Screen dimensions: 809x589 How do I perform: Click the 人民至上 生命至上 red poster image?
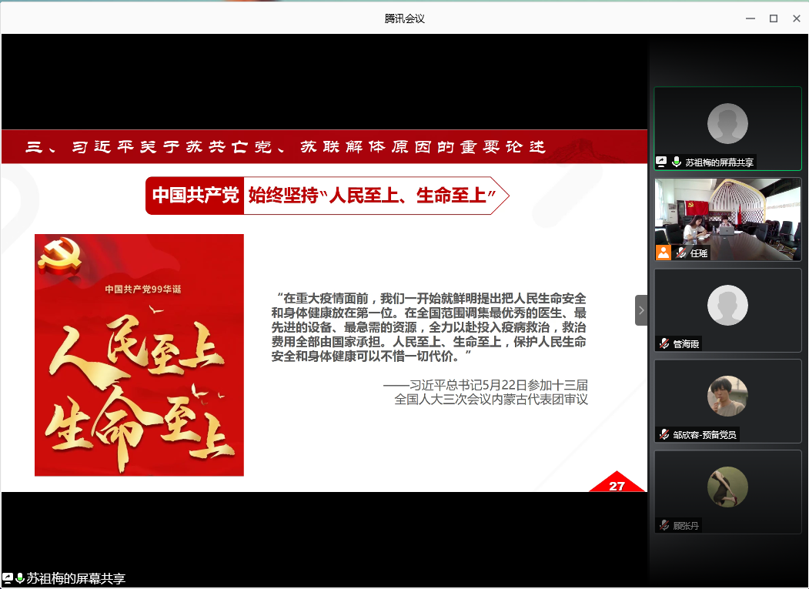click(x=139, y=355)
